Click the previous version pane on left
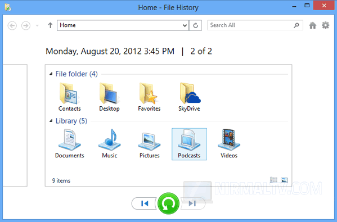 [15, 125]
